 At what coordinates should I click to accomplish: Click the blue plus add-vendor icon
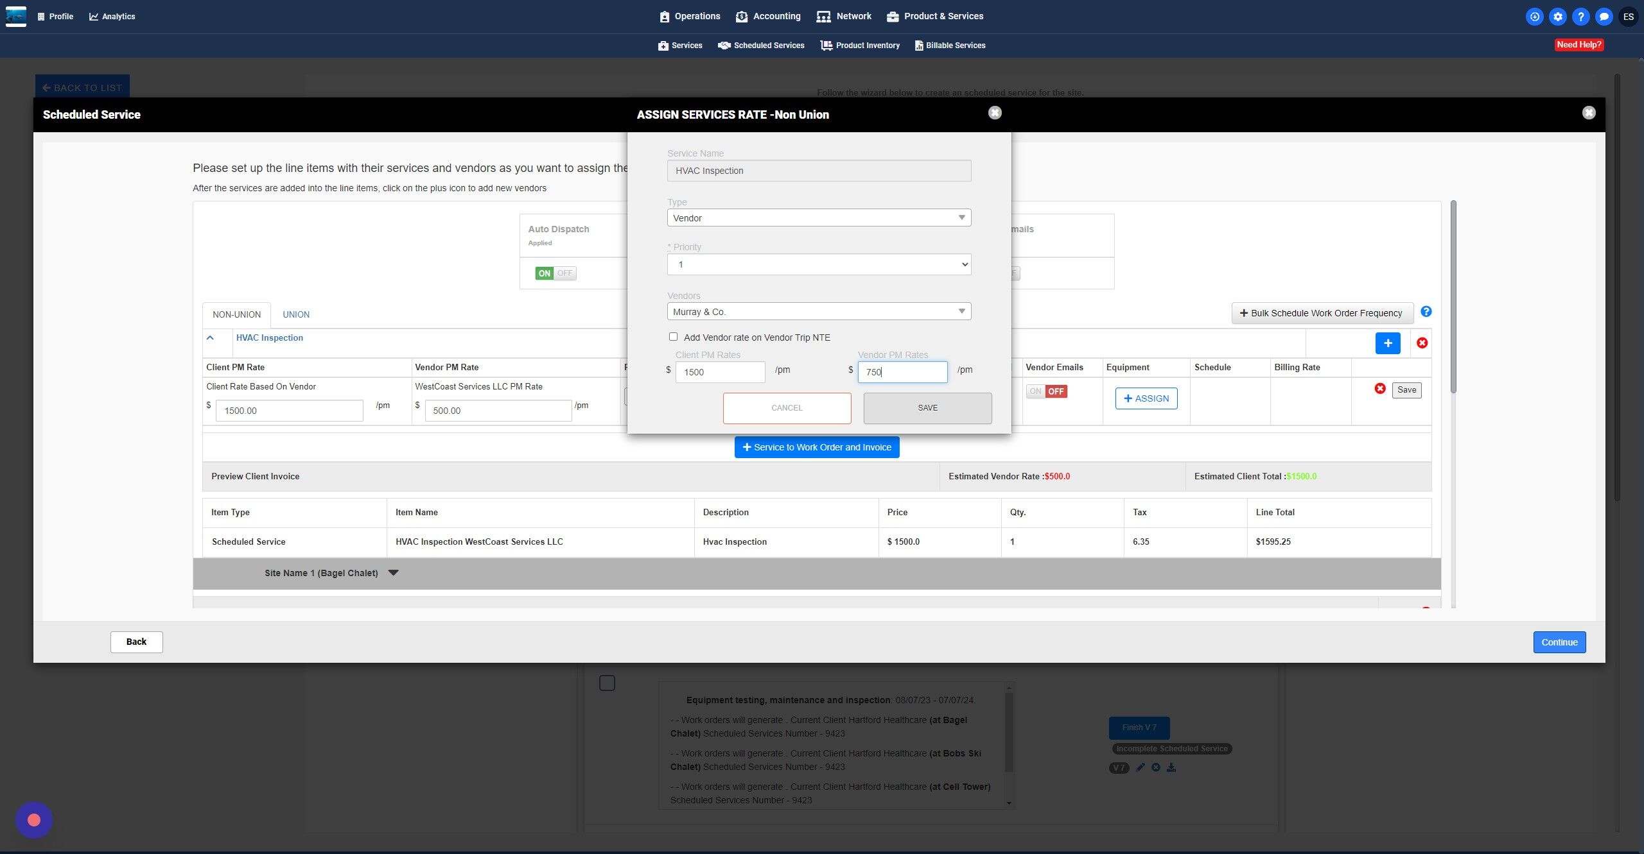click(x=1387, y=343)
